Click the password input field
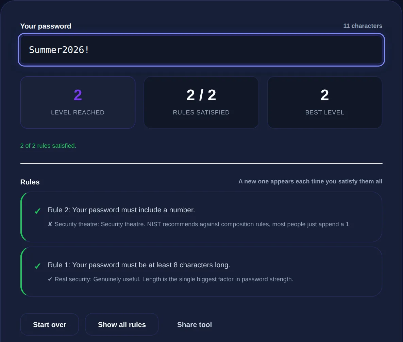 201,50
